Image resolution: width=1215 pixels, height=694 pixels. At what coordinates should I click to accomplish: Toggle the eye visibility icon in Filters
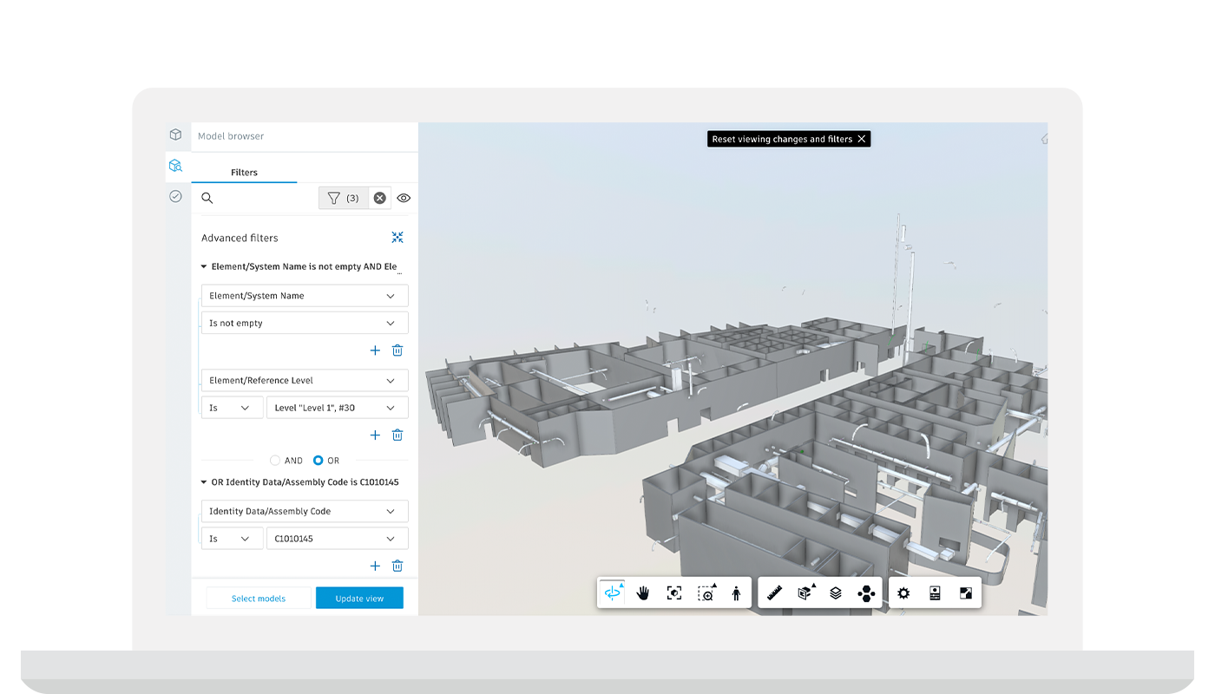(404, 198)
